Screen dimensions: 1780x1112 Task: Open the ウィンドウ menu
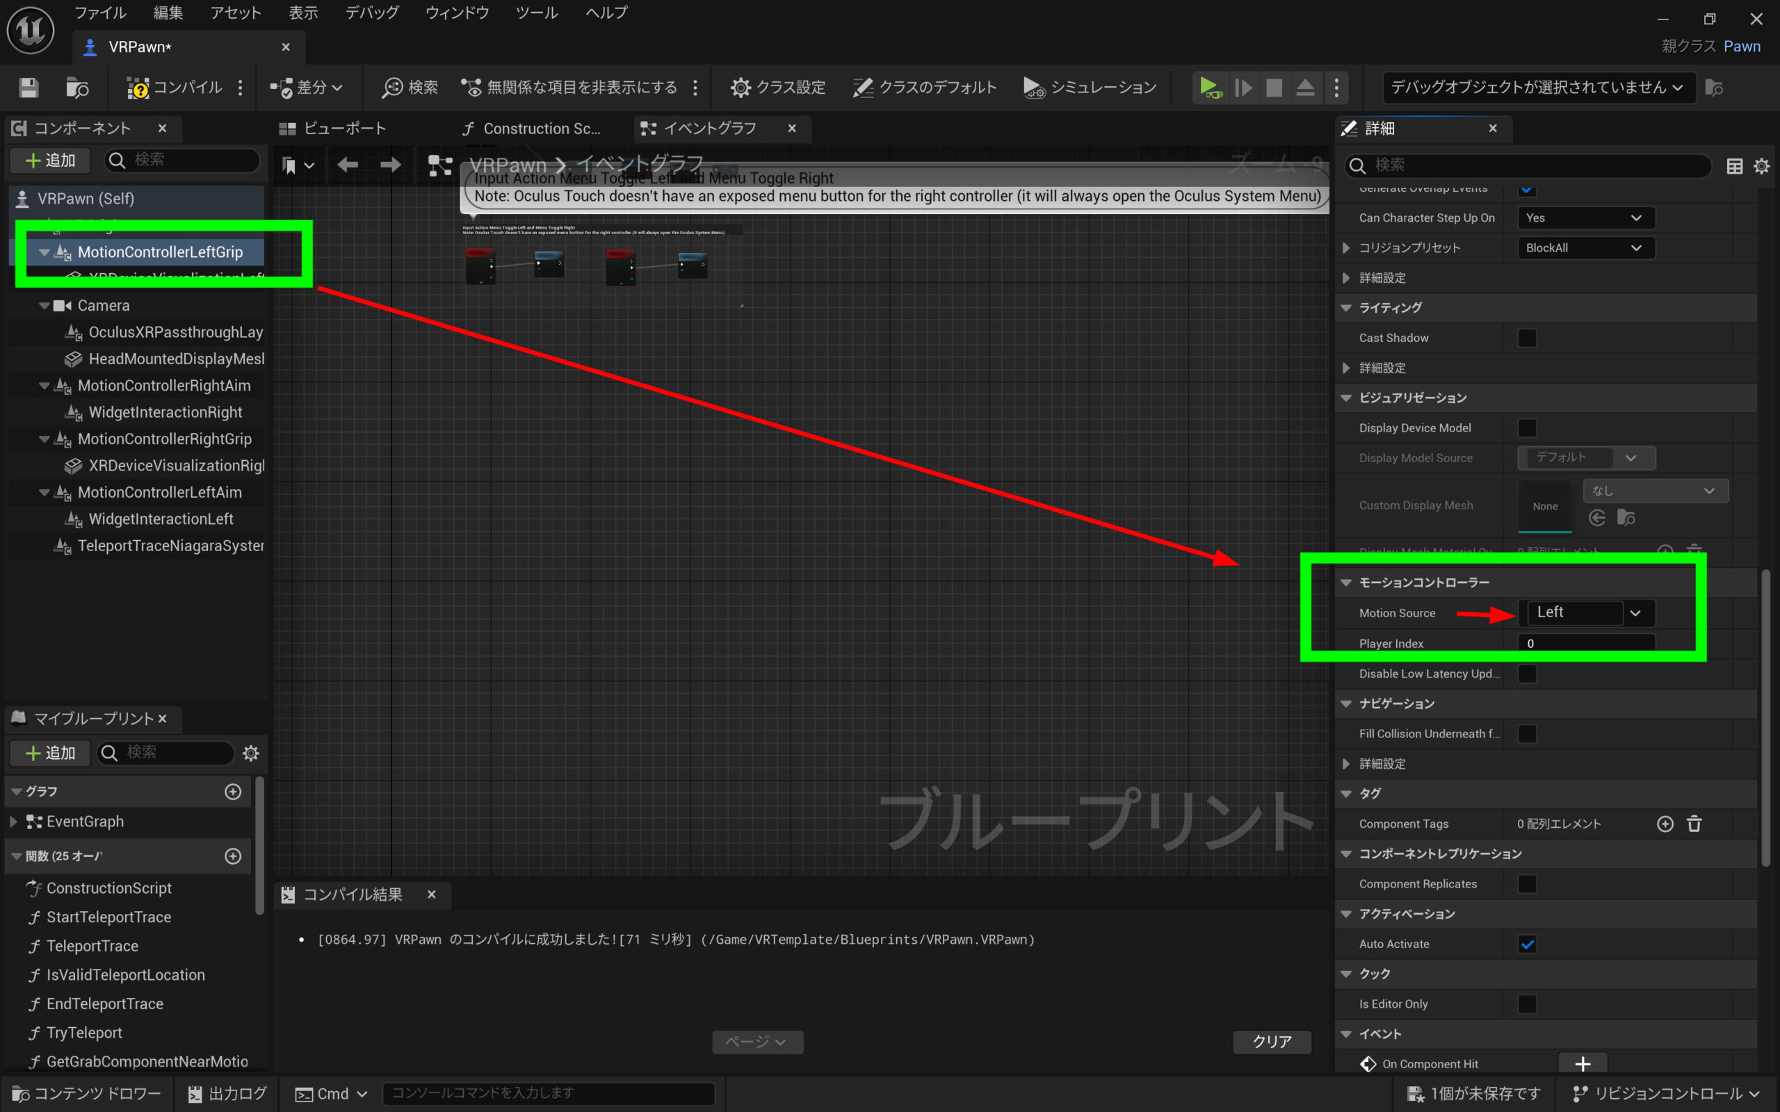[x=457, y=13]
